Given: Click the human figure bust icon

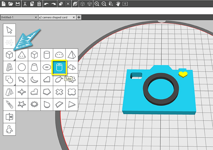Looking at the screenshot, I should 10,129.
